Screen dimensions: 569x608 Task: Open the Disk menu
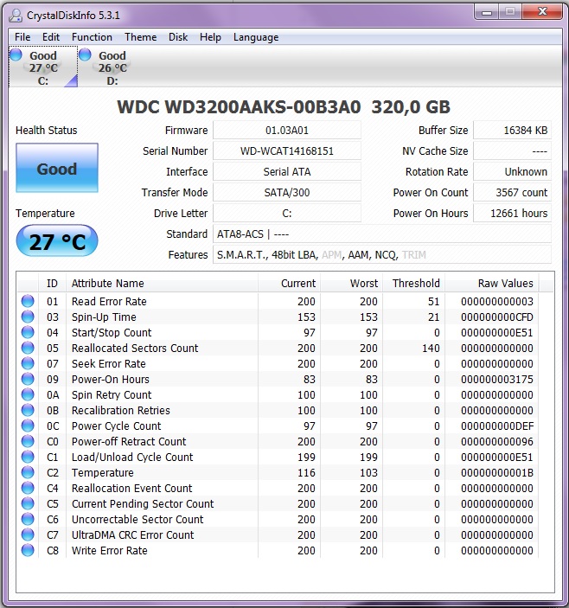click(x=178, y=37)
